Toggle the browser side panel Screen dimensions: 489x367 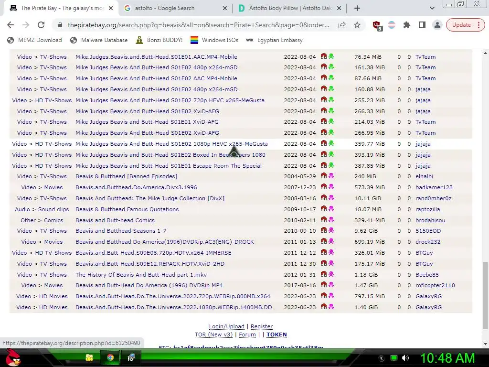tap(422, 25)
